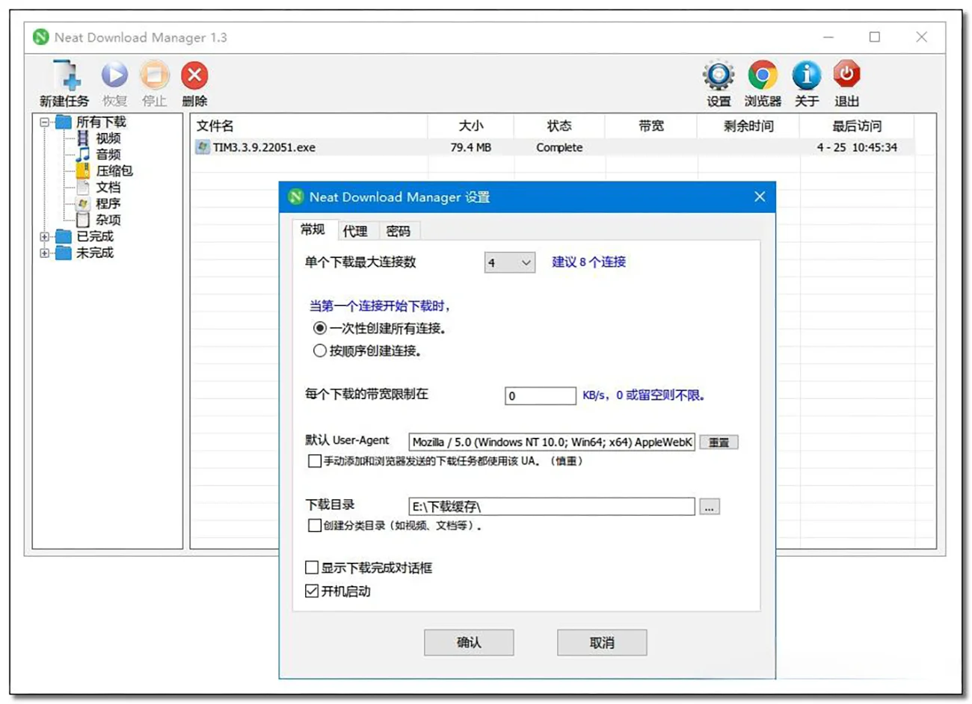Viewport: 972px width, 704px height.
Task: Open the max connections dropdown showing 4
Action: [x=509, y=262]
